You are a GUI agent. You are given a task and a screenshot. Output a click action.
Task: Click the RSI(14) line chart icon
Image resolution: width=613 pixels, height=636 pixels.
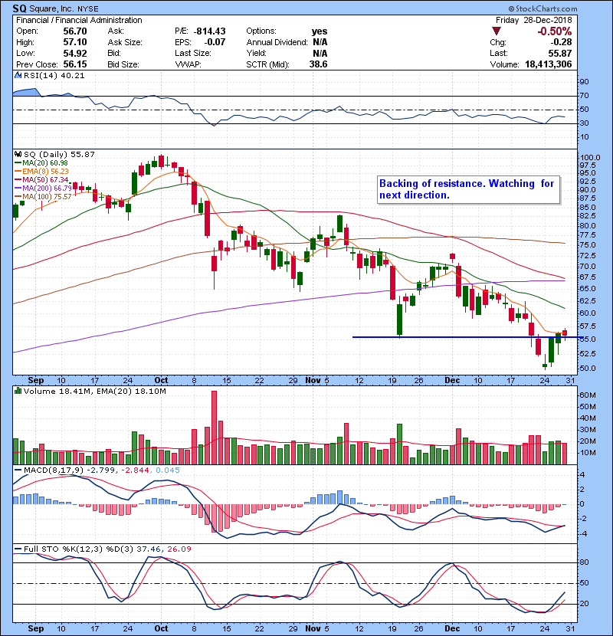point(18,75)
